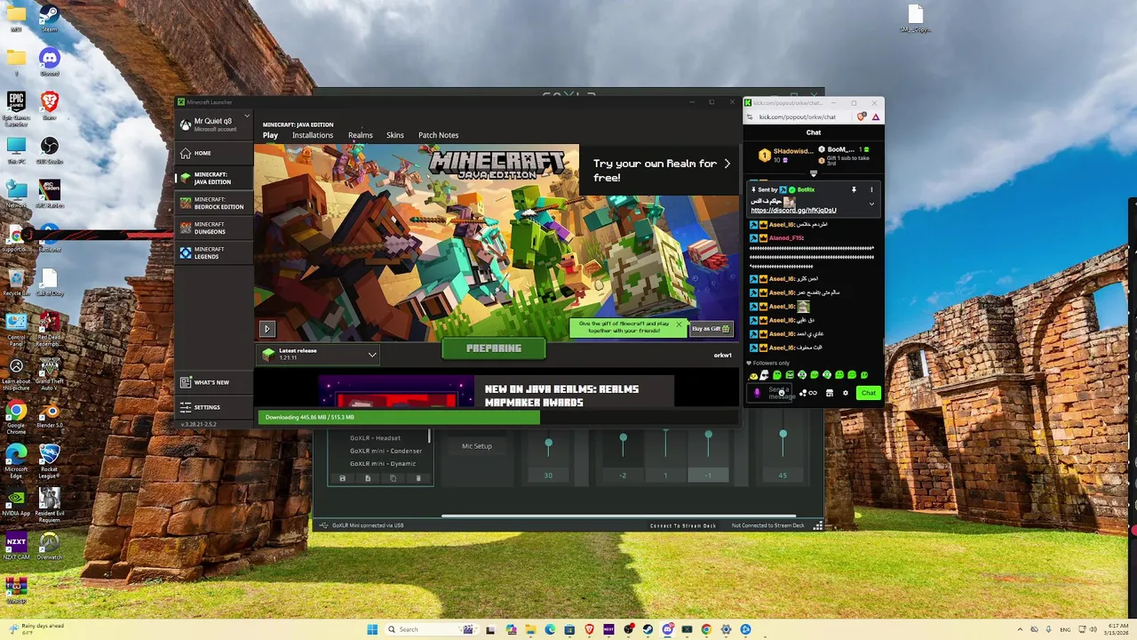Click the green PREPARING button
1137x640 pixels.
pyautogui.click(x=494, y=348)
